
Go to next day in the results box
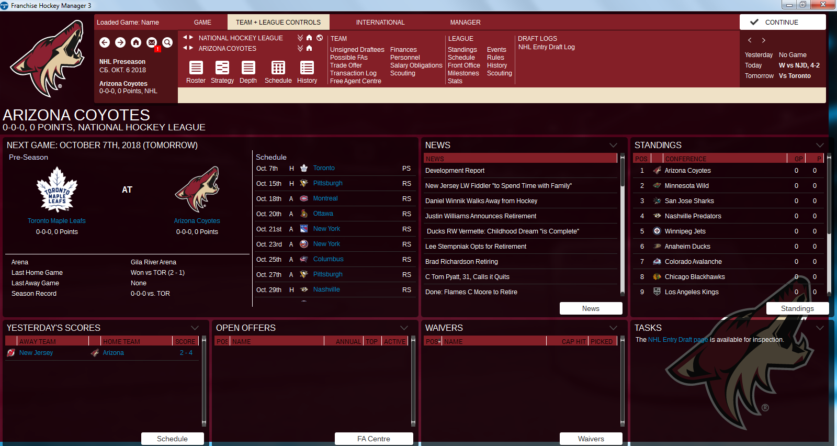(x=763, y=40)
